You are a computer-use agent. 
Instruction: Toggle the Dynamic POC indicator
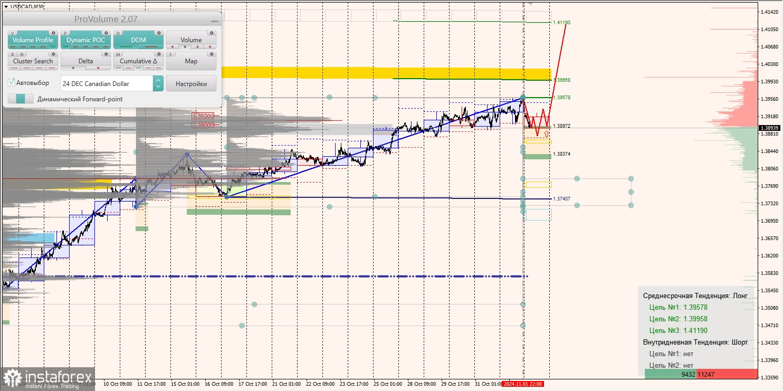click(x=85, y=40)
